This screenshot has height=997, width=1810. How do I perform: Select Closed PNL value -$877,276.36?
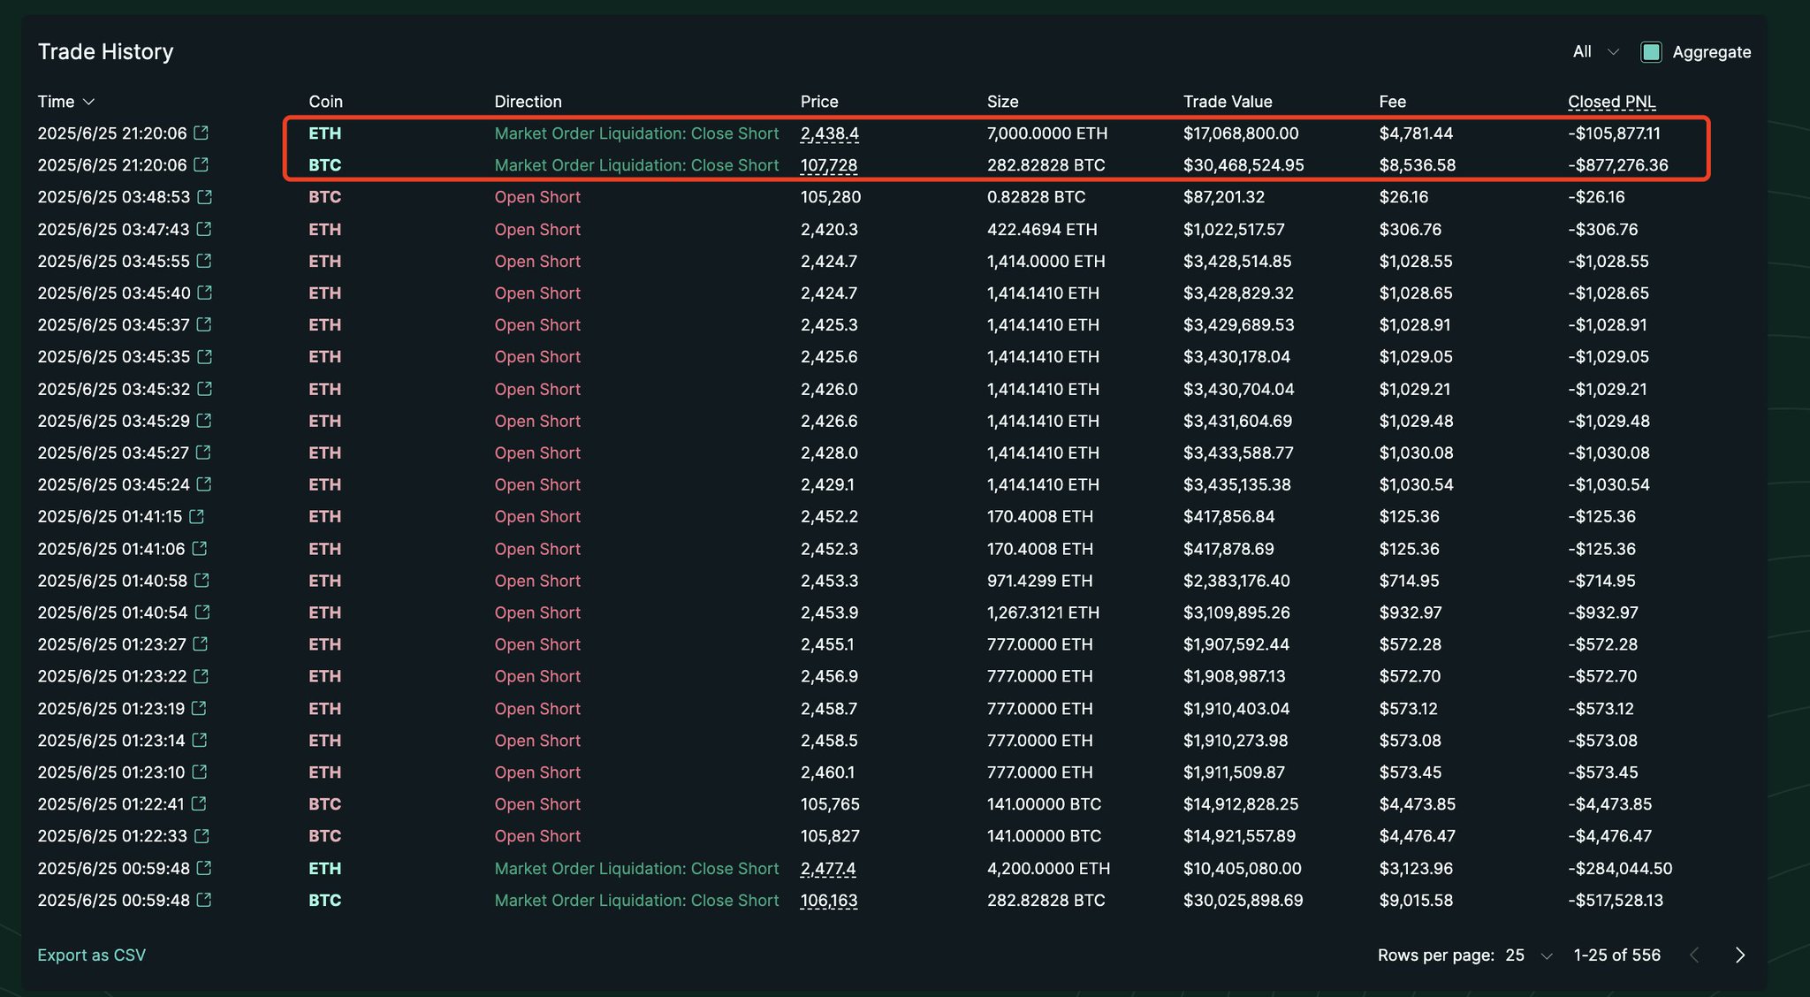click(x=1618, y=165)
